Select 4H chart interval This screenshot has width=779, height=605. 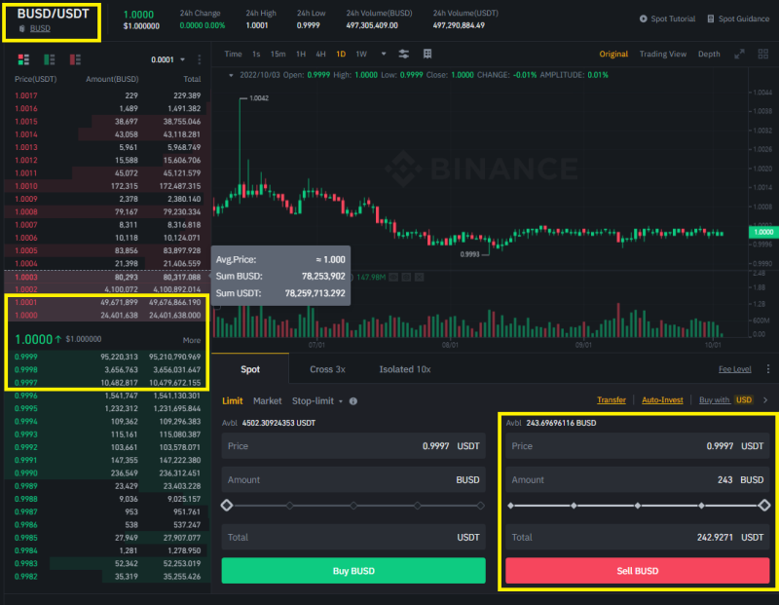tap(321, 54)
